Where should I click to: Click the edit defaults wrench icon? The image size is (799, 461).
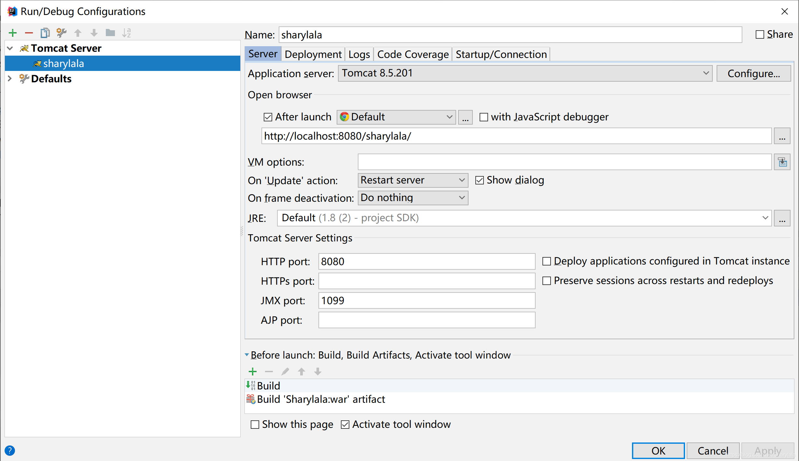pos(61,33)
